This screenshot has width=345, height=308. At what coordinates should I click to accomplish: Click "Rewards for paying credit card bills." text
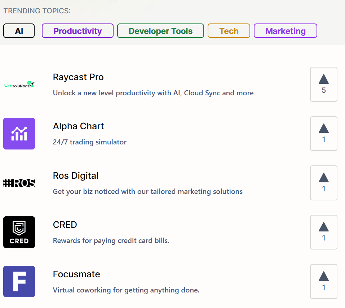click(x=111, y=240)
